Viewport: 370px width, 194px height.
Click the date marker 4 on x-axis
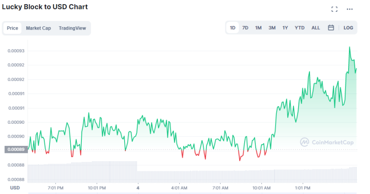click(138, 188)
